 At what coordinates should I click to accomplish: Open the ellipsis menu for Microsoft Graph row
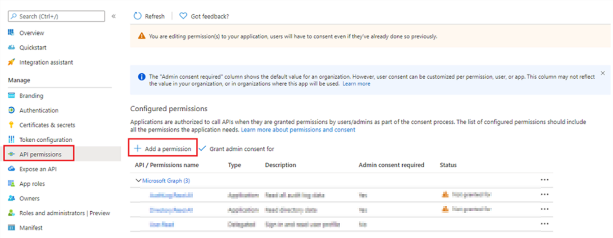click(544, 180)
